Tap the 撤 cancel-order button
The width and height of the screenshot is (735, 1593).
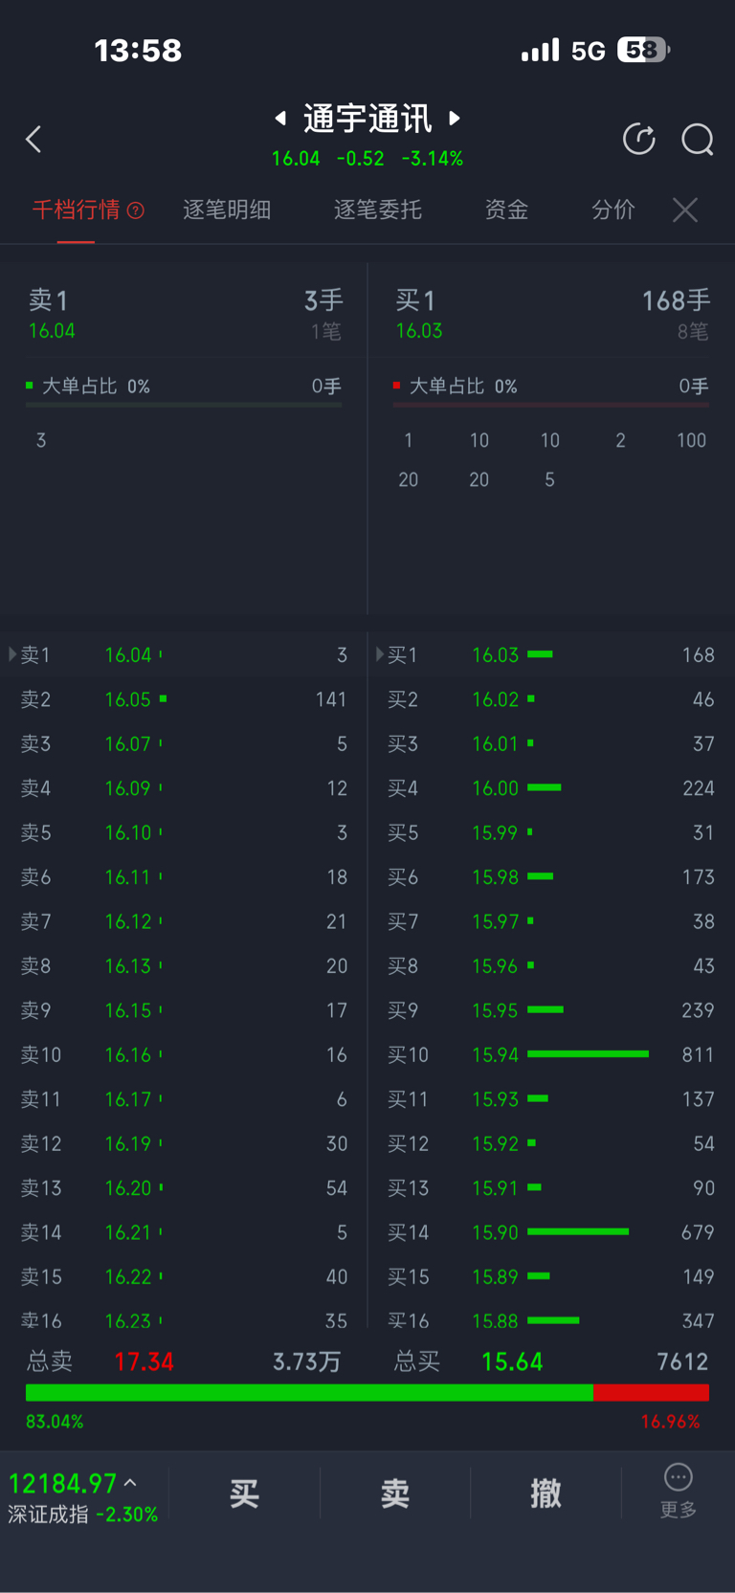point(546,1493)
